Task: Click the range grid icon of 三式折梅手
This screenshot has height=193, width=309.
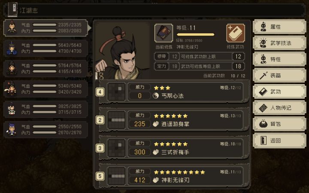Action: tap(116, 148)
